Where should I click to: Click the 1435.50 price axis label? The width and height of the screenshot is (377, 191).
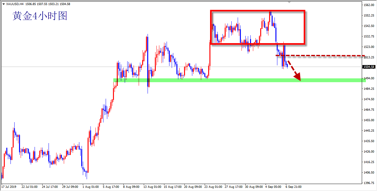[x=368, y=141]
